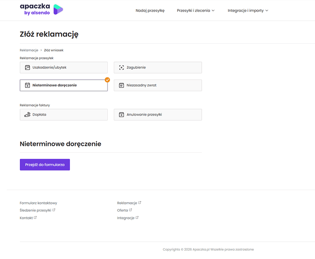Click the return-arrow icon on Niezasadny zwrot
The image size is (315, 259).
tap(121, 85)
